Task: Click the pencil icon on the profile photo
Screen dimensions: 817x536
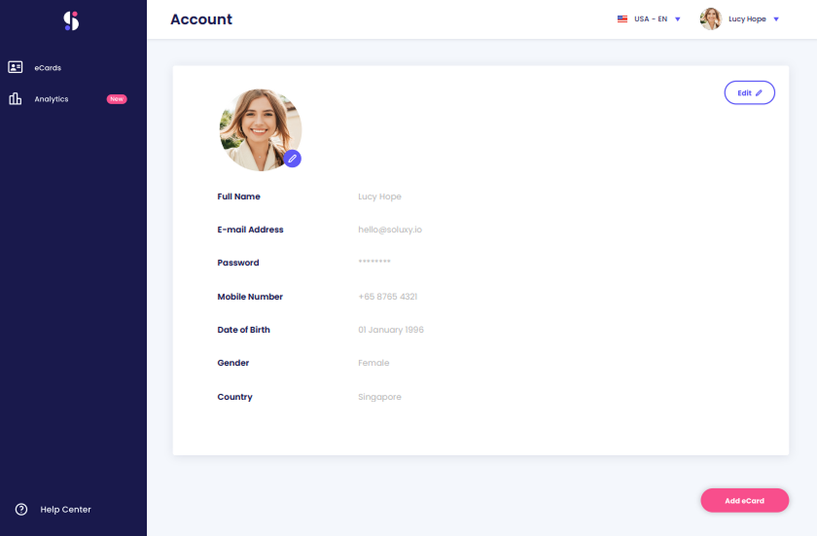Action: click(x=293, y=159)
